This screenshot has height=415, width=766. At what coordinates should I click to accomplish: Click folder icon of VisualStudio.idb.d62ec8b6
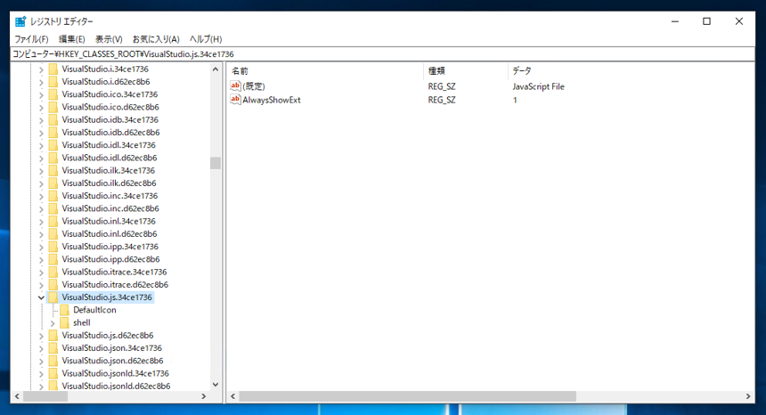point(53,133)
